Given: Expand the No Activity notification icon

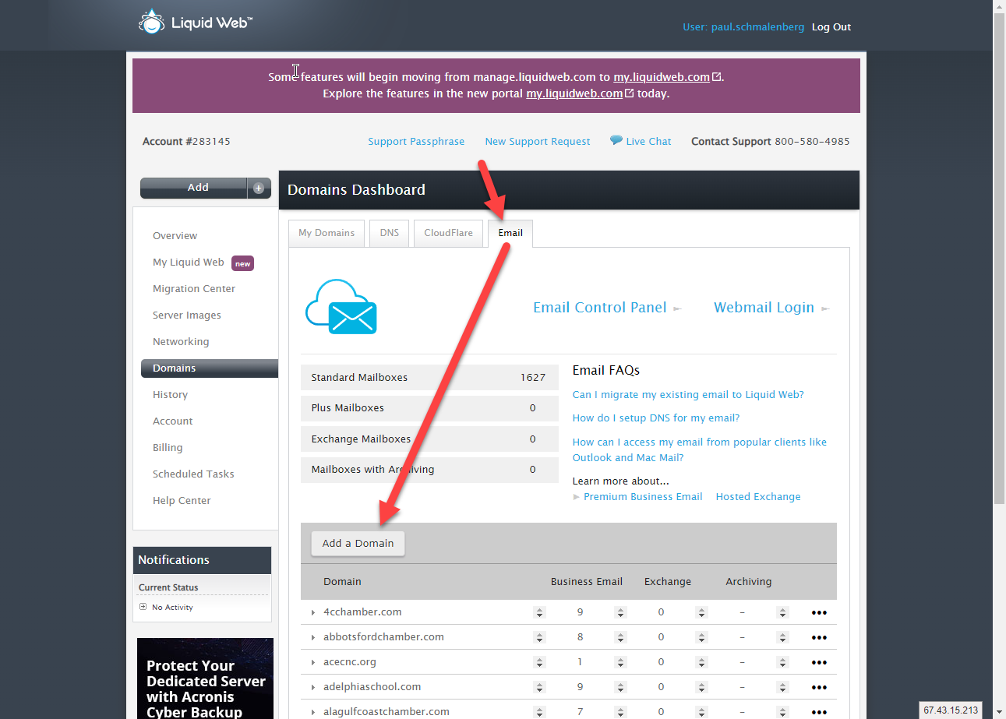Looking at the screenshot, I should point(143,607).
